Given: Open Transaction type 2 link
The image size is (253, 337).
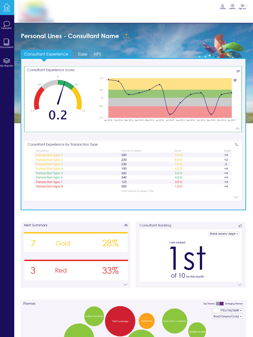Looking at the screenshot, I should [x=49, y=160].
